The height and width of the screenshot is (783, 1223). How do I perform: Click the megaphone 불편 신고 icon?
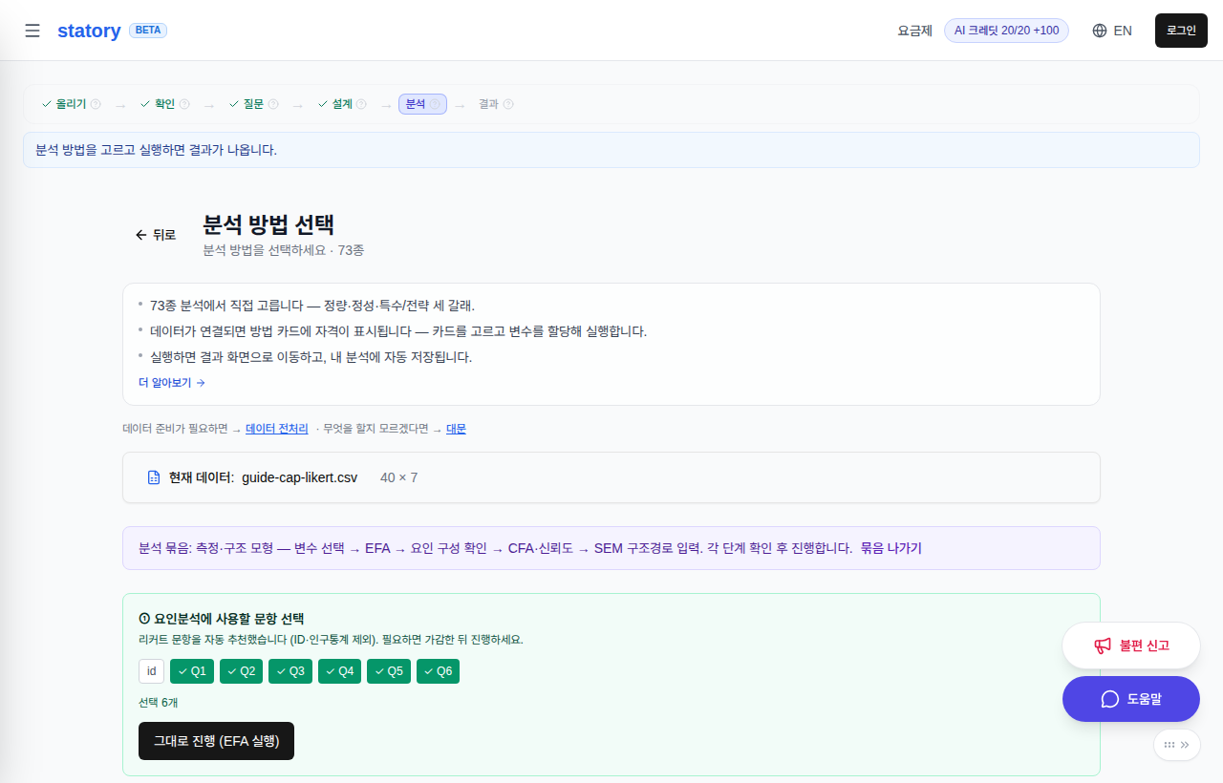click(x=1103, y=645)
